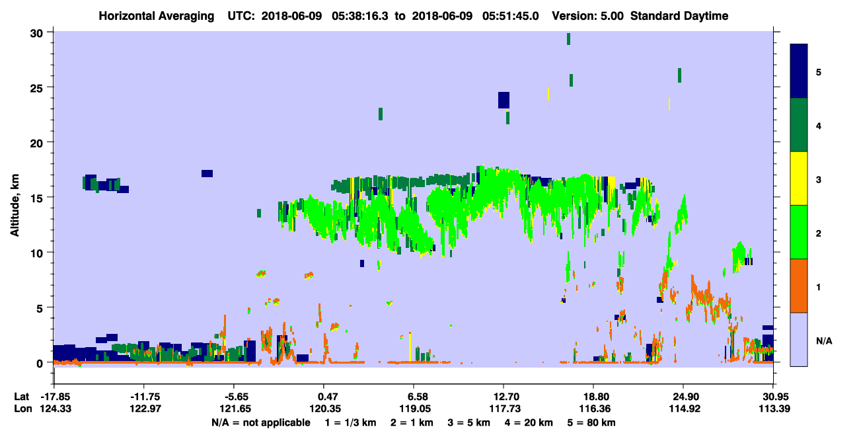Click 'Version: 5.00' in the title
The width and height of the screenshot is (859, 441).
pos(587,16)
